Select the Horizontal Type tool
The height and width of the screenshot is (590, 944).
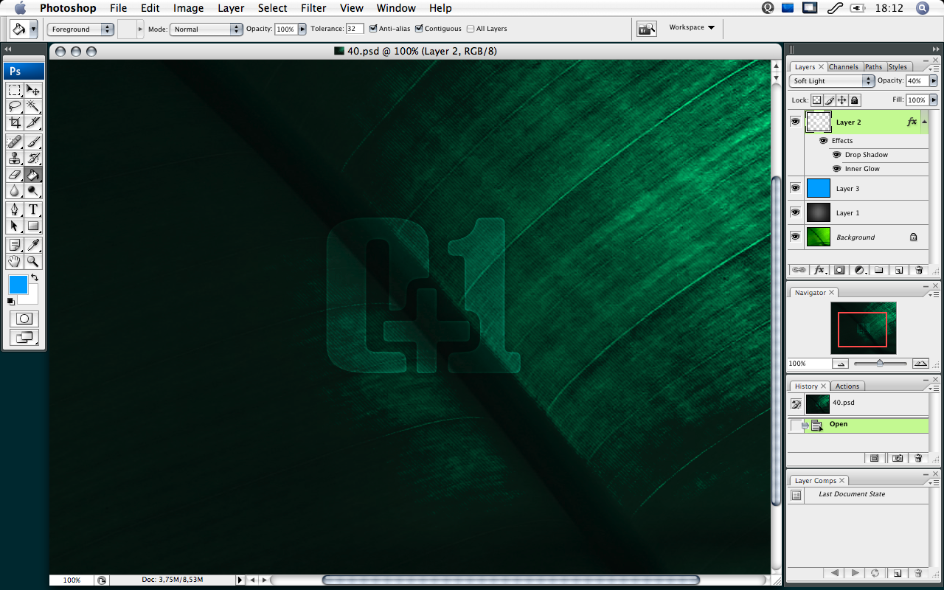coord(33,210)
